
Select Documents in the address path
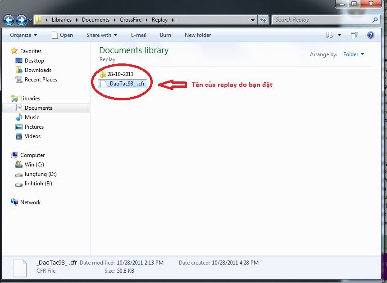point(96,20)
